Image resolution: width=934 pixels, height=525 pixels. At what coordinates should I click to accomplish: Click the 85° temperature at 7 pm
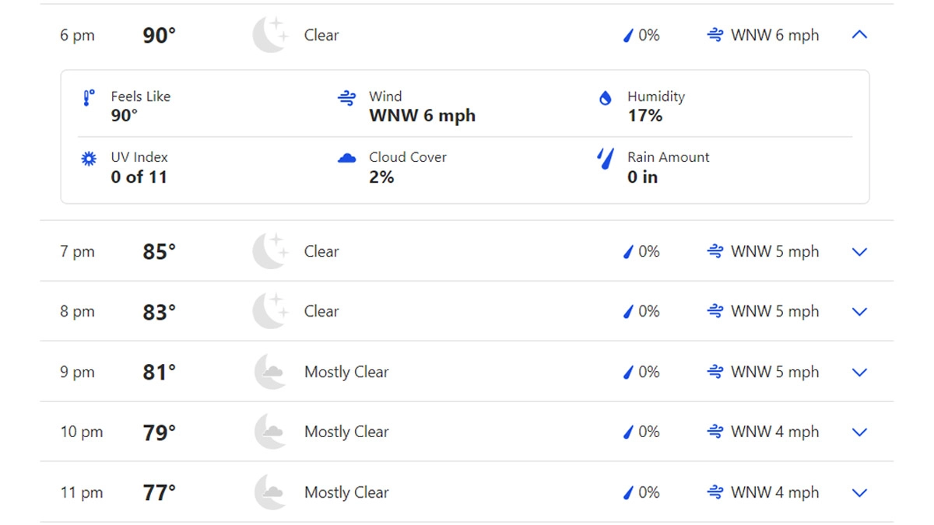click(159, 252)
